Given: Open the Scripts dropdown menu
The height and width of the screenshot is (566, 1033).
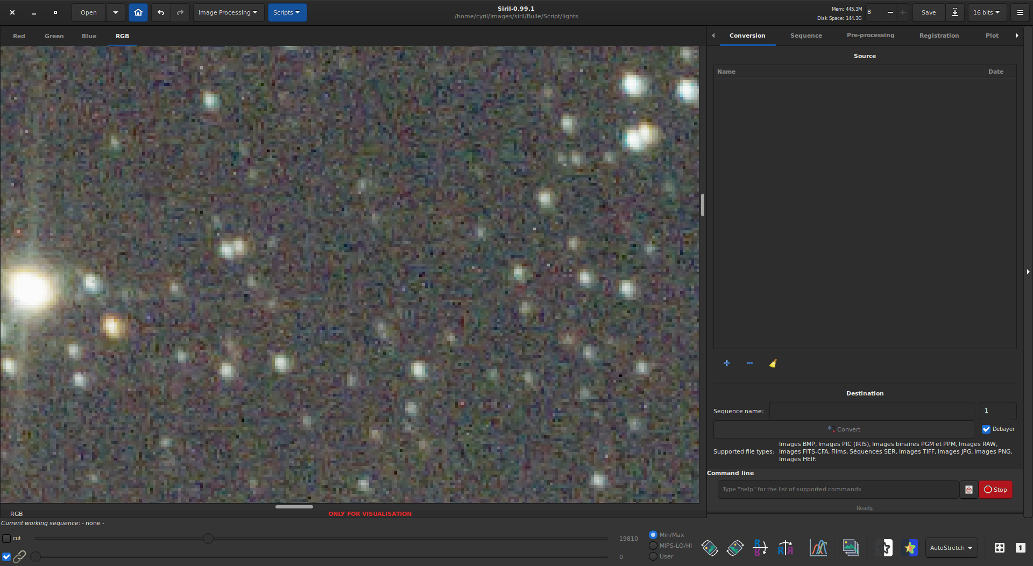Looking at the screenshot, I should (287, 12).
